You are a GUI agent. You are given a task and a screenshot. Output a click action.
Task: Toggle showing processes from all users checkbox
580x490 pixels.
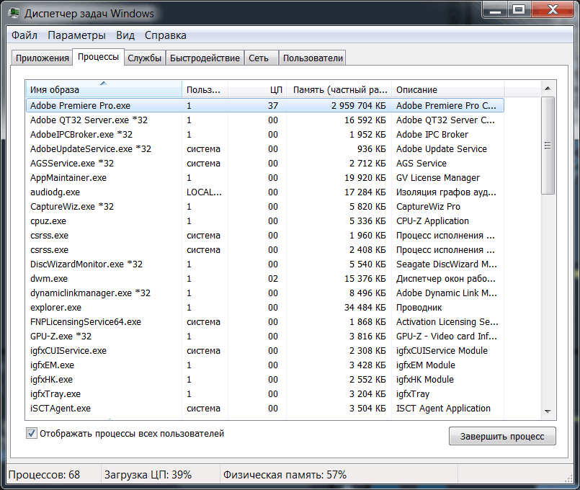click(x=32, y=434)
